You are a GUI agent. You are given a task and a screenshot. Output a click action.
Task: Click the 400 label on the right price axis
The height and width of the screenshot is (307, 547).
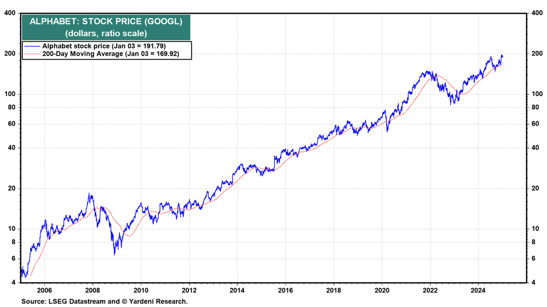537,13
